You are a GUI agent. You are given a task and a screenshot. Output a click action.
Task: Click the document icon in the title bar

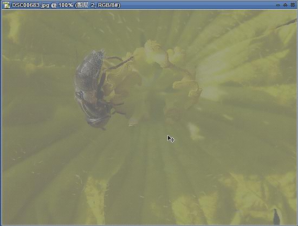tap(7, 5)
